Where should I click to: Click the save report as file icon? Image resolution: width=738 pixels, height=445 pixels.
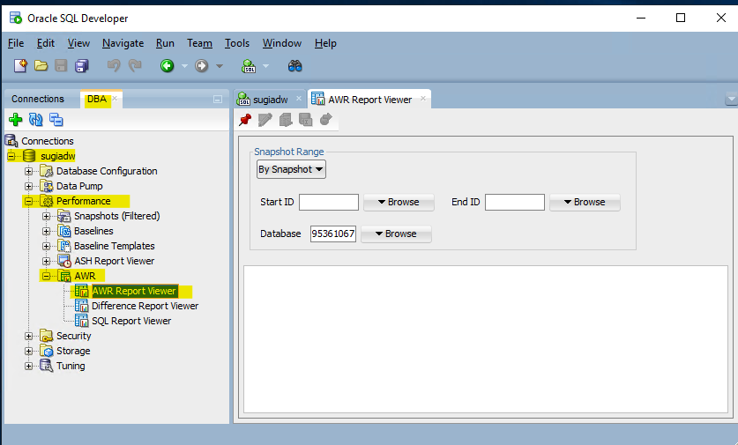coord(305,120)
